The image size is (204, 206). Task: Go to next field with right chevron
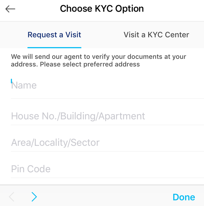point(34,197)
